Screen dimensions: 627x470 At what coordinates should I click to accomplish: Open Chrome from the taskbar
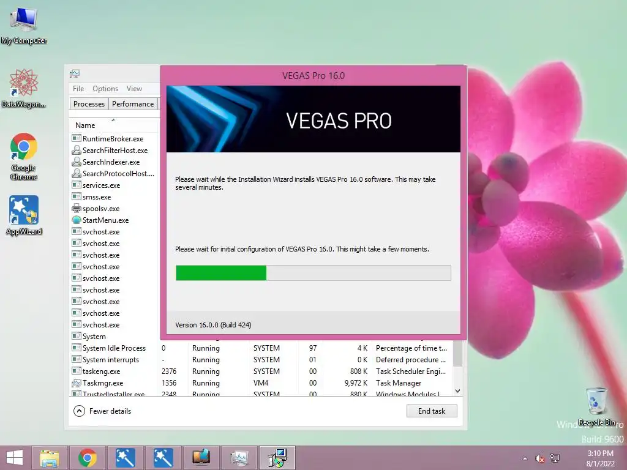point(87,458)
